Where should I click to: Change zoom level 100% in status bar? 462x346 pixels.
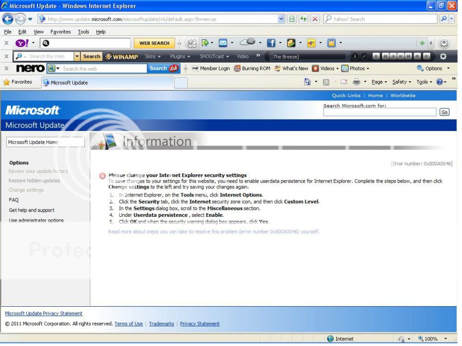point(433,339)
